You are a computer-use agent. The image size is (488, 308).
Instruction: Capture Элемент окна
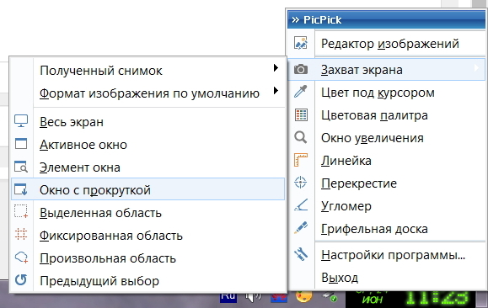point(147,167)
